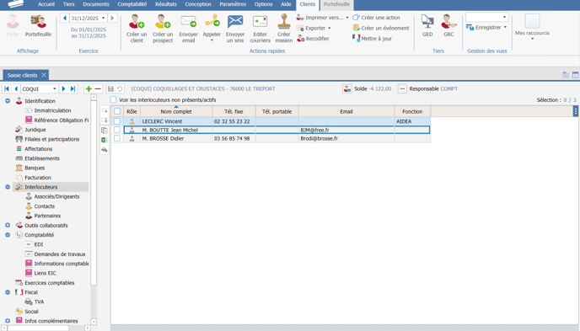
Task: Click the undo changes icon
Action: [x=120, y=88]
